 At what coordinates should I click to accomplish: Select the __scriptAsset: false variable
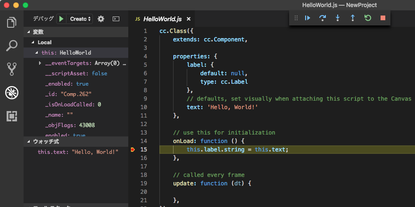click(76, 73)
